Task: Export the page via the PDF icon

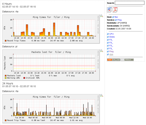Action: pyautogui.click(x=115, y=10)
